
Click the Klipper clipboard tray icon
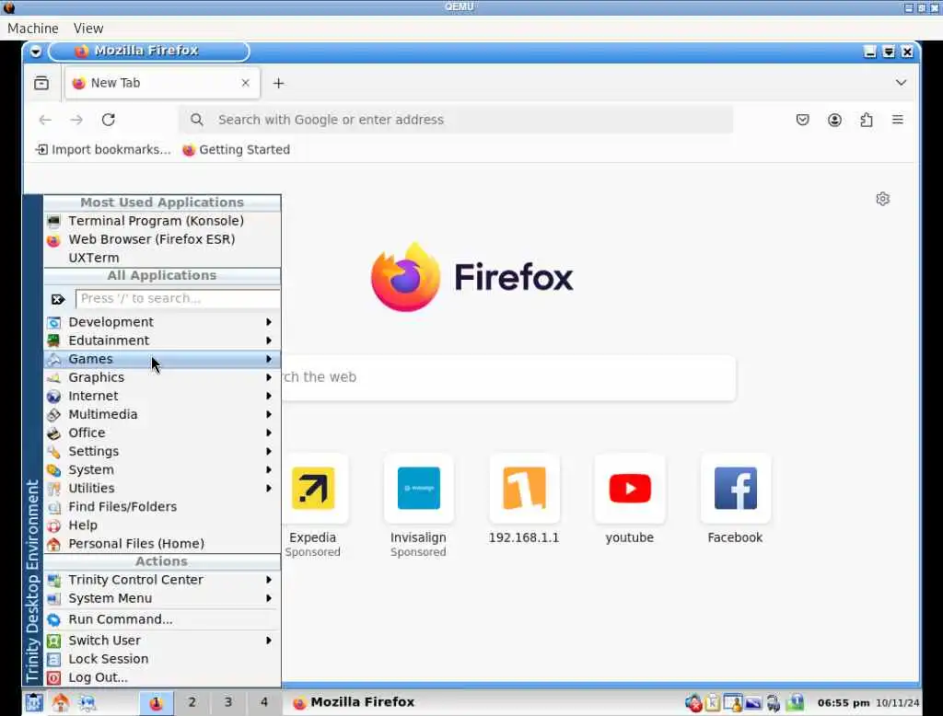coord(713,702)
